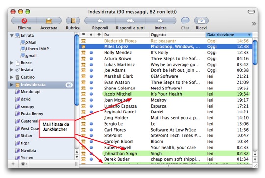Click the Elimina delete toolbar icon
This screenshot has height=178, width=265.
click(25, 21)
